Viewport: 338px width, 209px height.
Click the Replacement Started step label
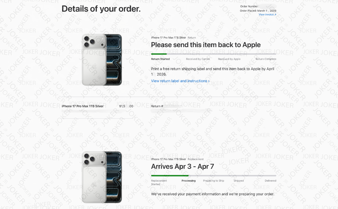coord(159,183)
